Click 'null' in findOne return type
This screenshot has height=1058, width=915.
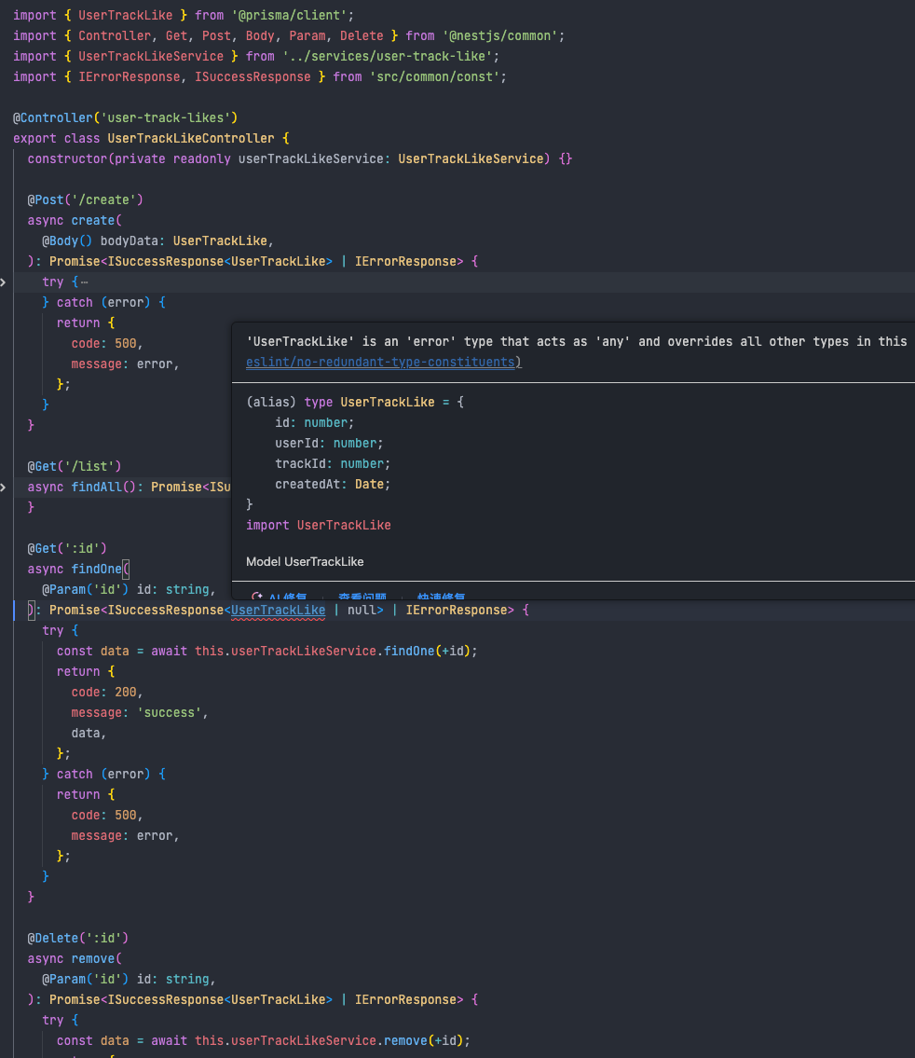(362, 610)
